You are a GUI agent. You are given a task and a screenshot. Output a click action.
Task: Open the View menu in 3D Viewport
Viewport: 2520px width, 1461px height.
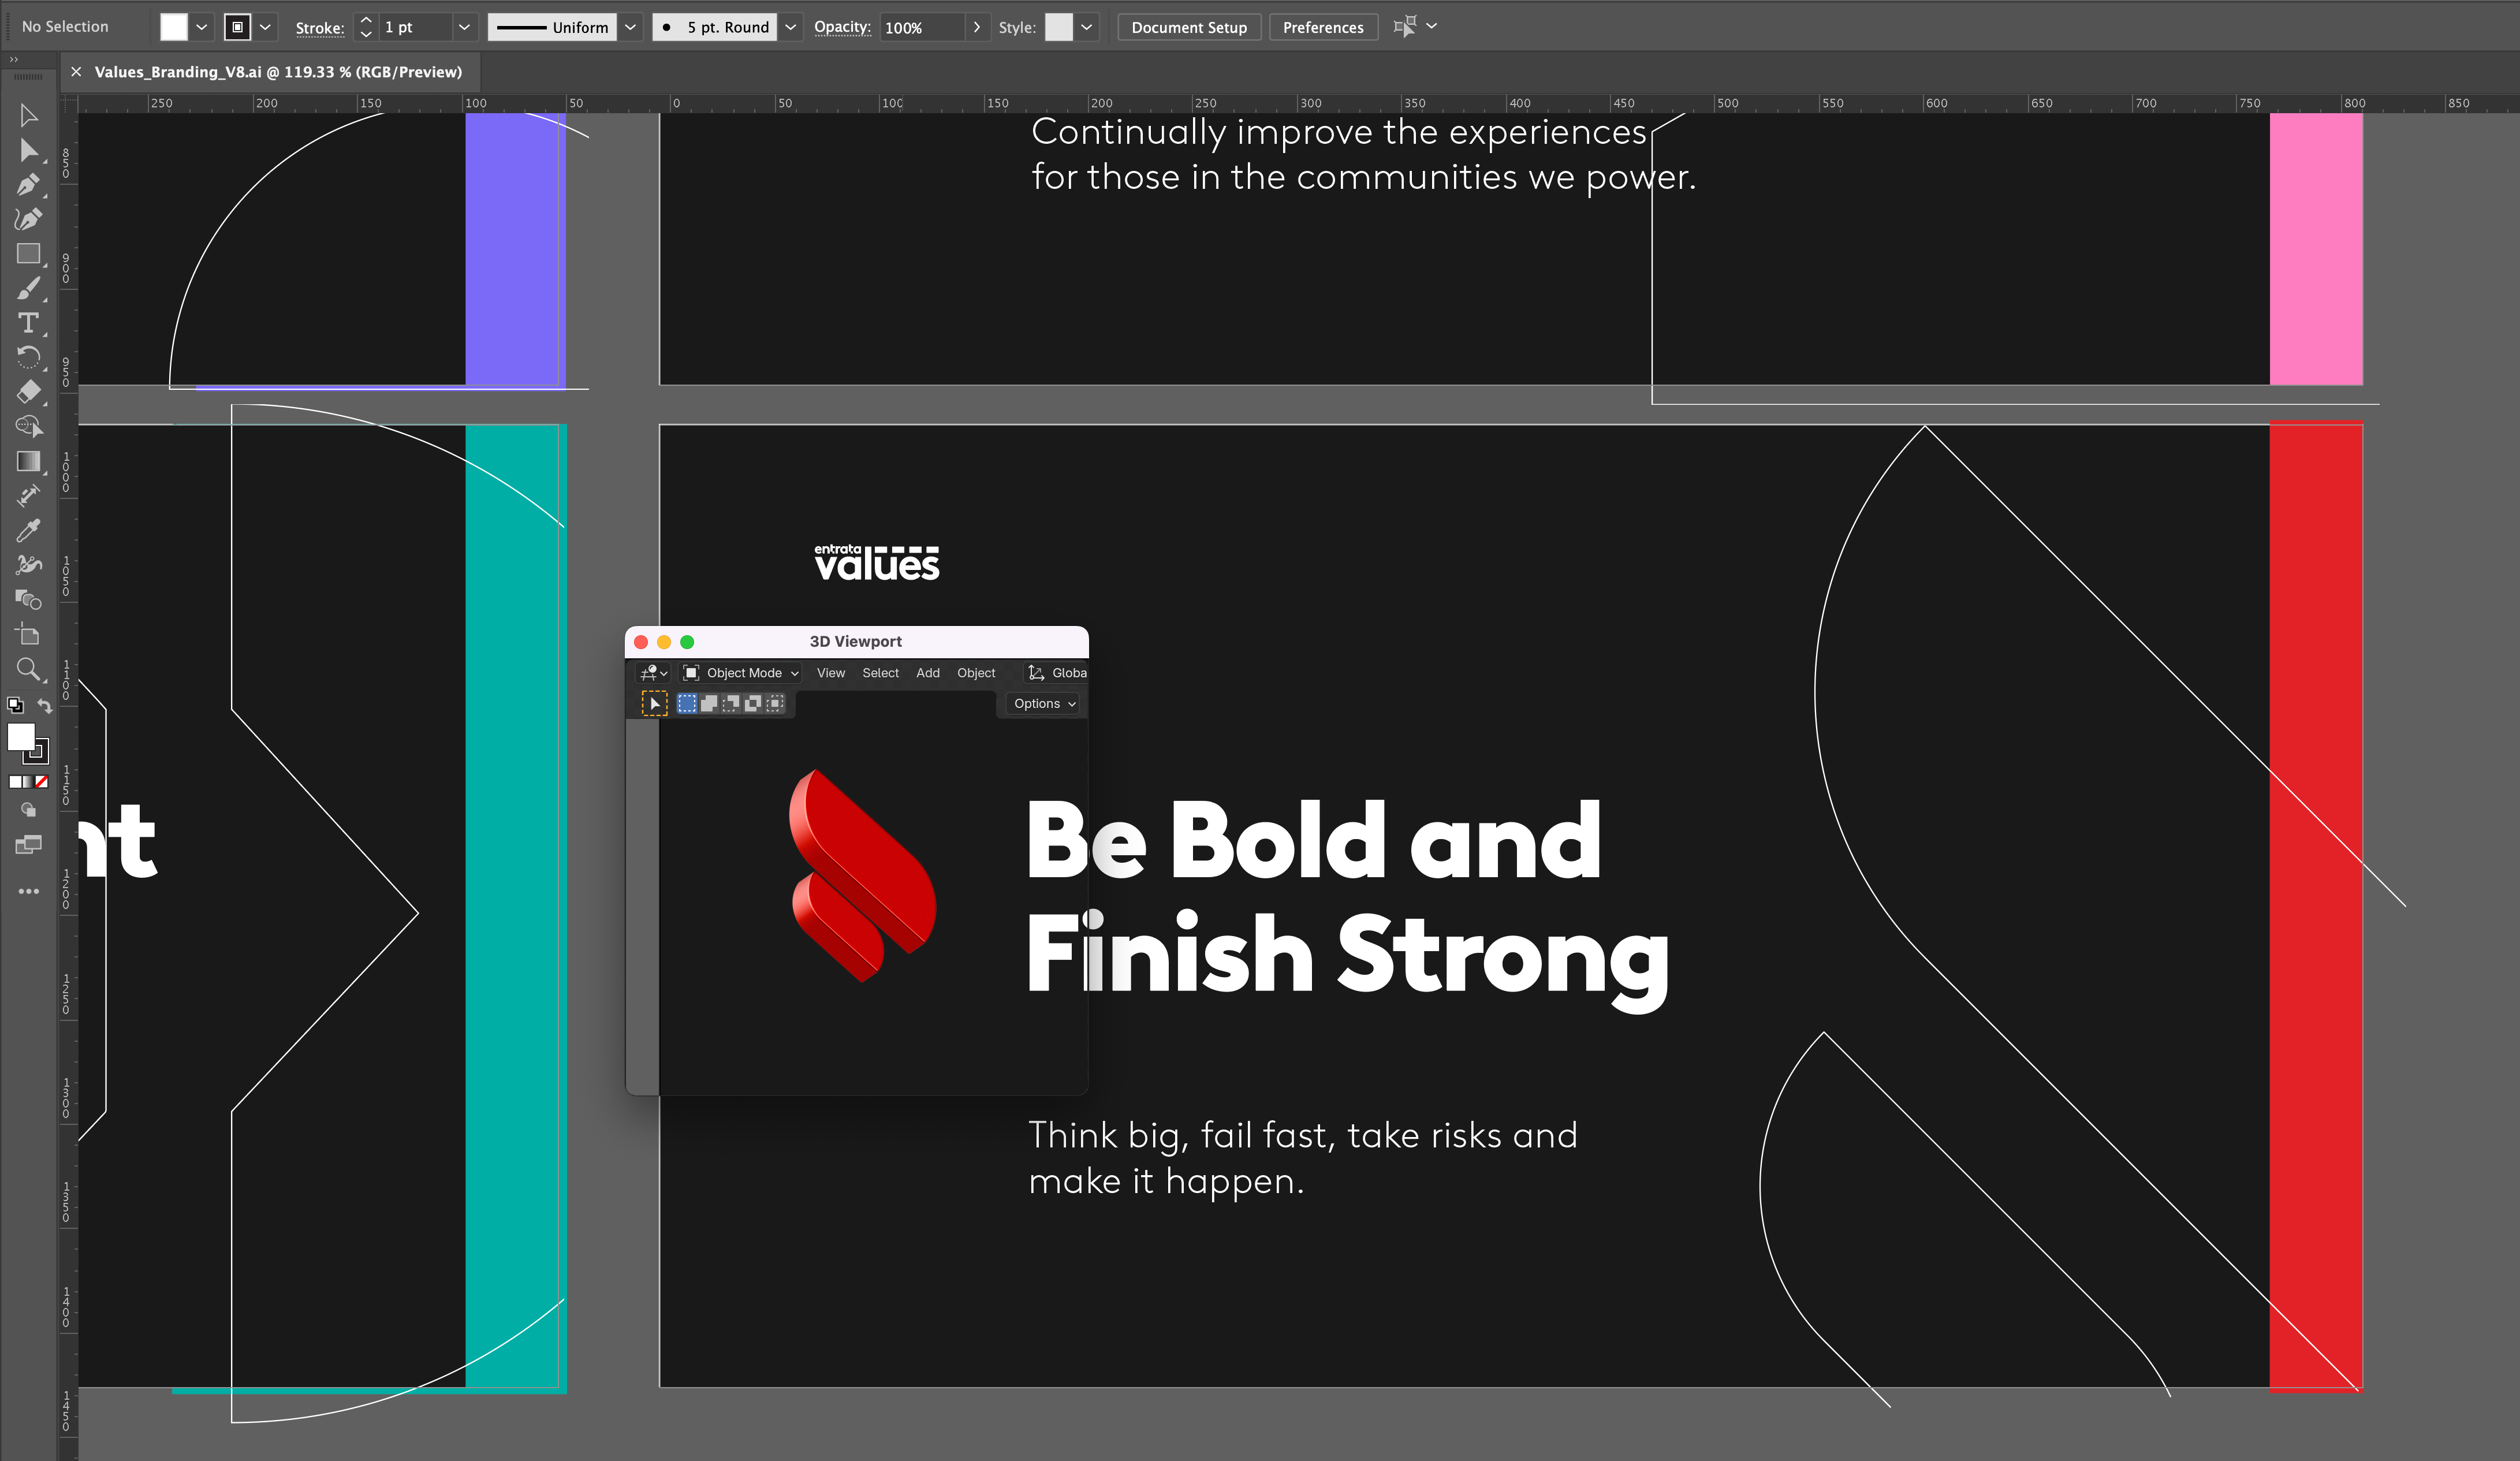830,673
